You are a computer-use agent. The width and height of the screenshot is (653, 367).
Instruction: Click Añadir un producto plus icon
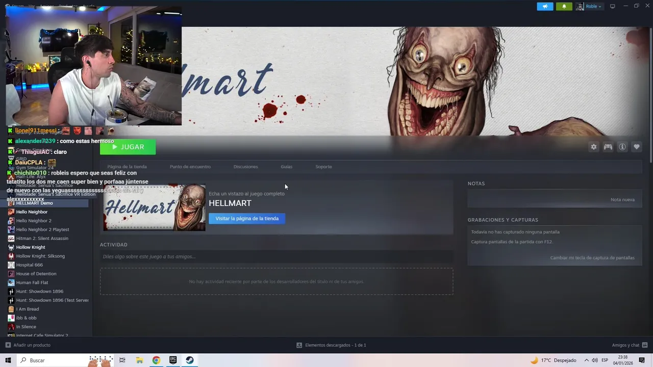pyautogui.click(x=8, y=345)
